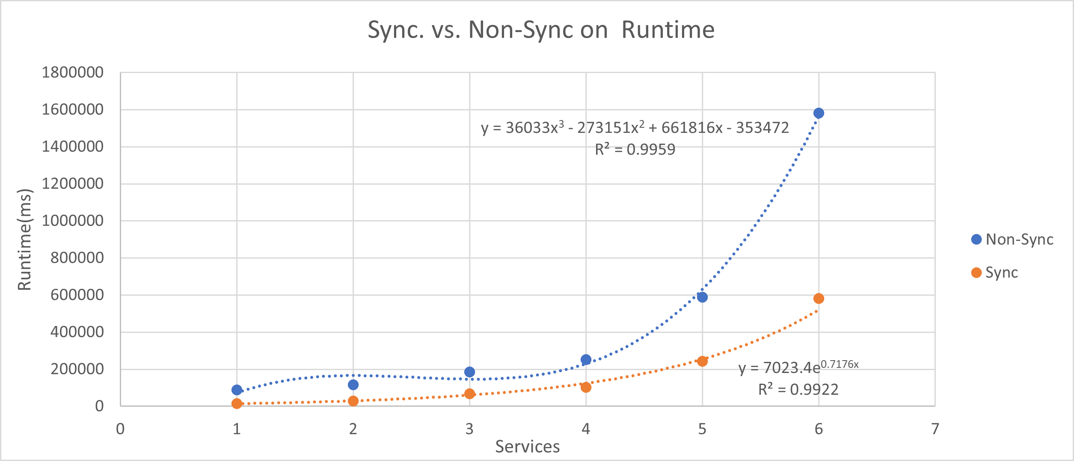Click the chart title "Sync. vs. Non-Sync on Runtime"
This screenshot has height=461, width=1074.
tap(541, 30)
